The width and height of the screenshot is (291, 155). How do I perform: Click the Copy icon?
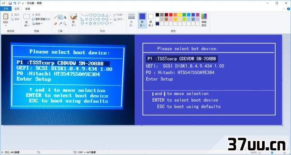pyautogui.click(x=12, y=19)
